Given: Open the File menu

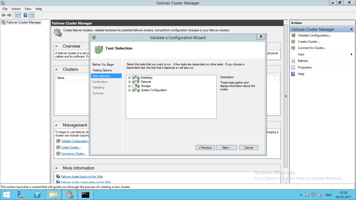Looking at the screenshot, I should 5,9.
